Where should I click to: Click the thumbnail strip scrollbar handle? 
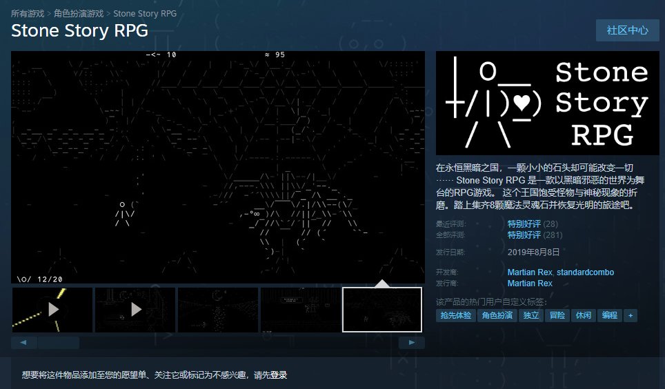click(x=59, y=342)
